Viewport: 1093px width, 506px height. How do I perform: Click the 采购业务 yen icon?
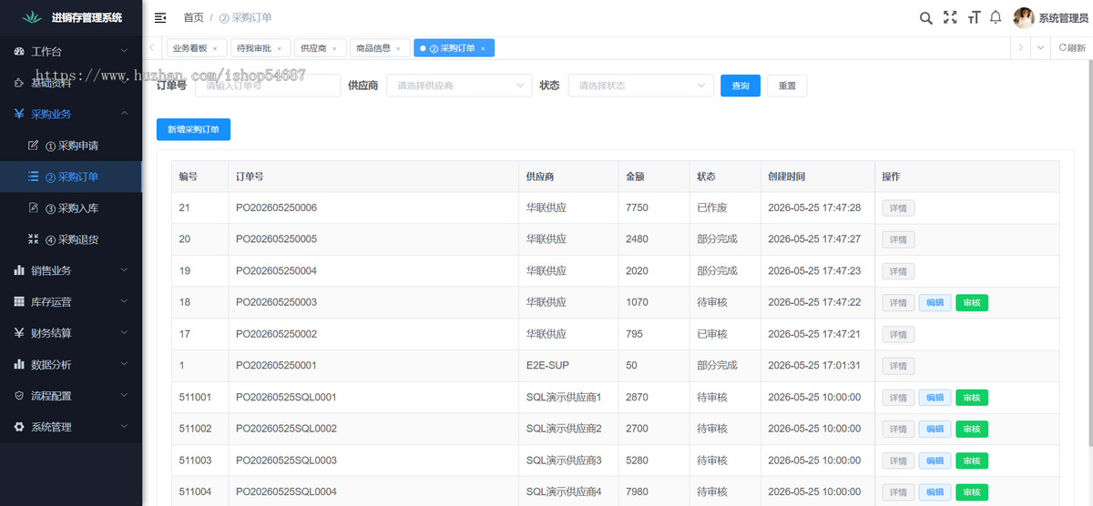pos(20,114)
